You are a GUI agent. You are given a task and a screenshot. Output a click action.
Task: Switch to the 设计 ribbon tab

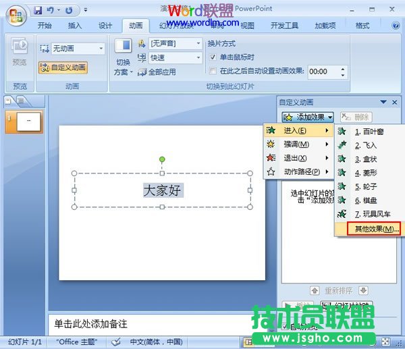pos(105,26)
